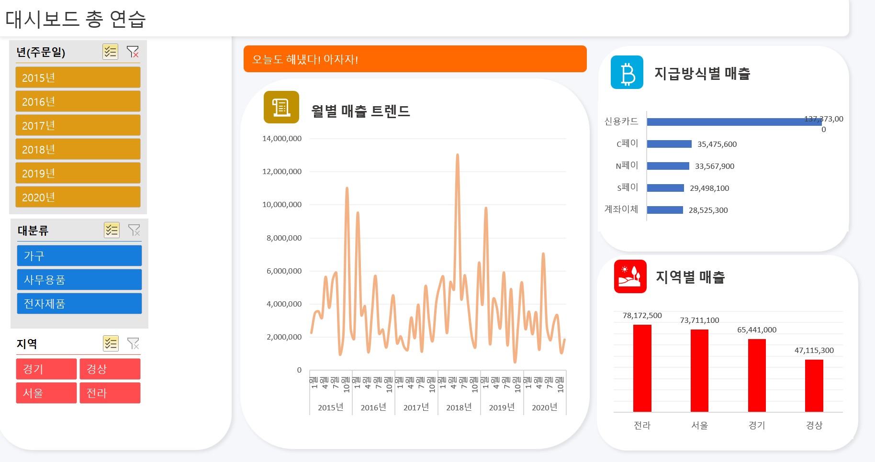Click the clear filter icon on 지역 slicer
The height and width of the screenshot is (462, 875).
133,344
